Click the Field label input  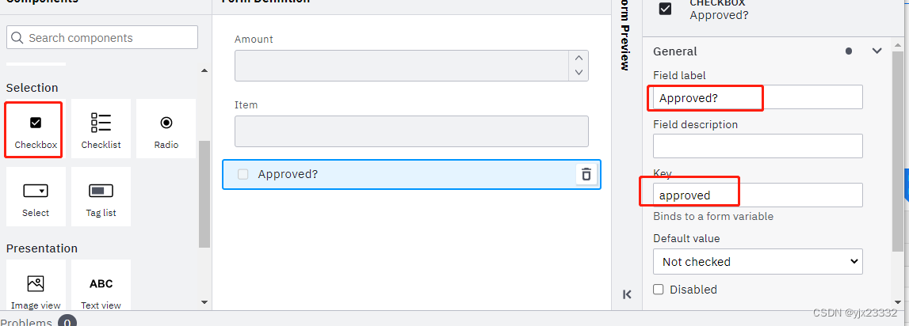pos(757,97)
